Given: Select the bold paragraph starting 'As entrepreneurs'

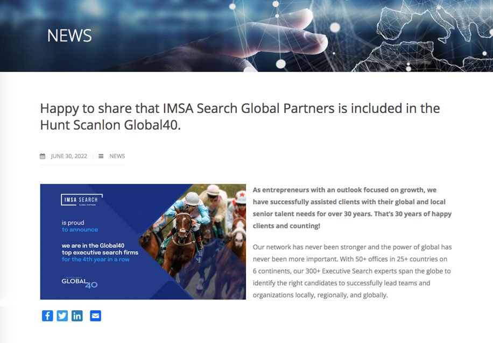Looking at the screenshot, I should (x=352, y=208).
